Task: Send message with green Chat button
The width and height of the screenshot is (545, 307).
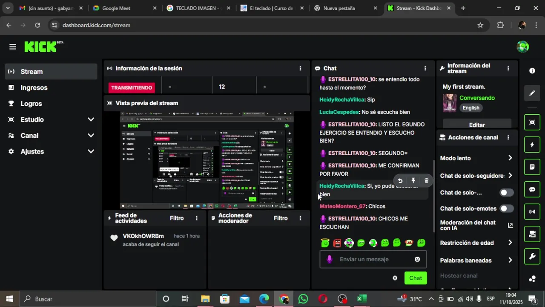Action: 416,278
